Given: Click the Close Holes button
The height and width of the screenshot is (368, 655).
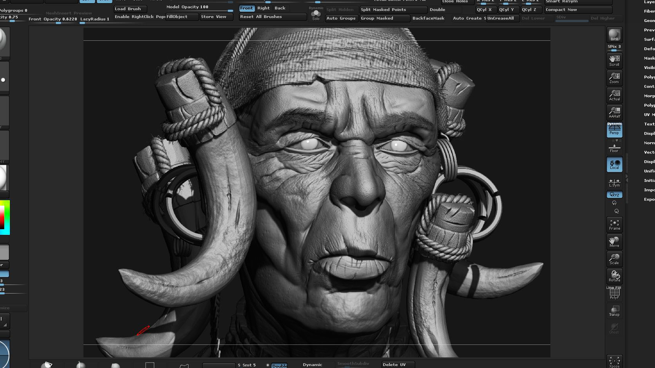Looking at the screenshot, I should click(x=458, y=2).
